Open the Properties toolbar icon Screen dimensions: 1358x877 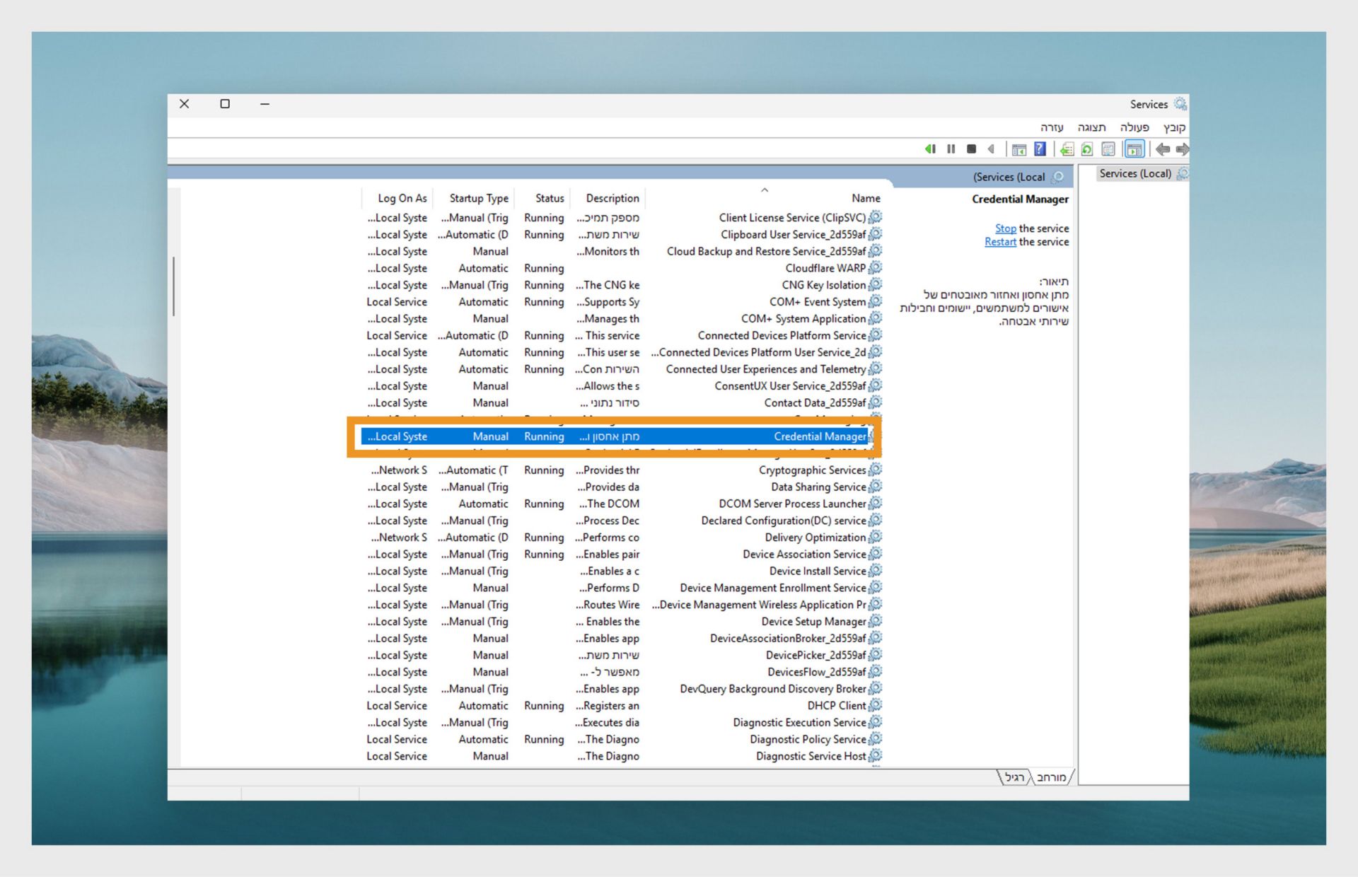(1108, 149)
